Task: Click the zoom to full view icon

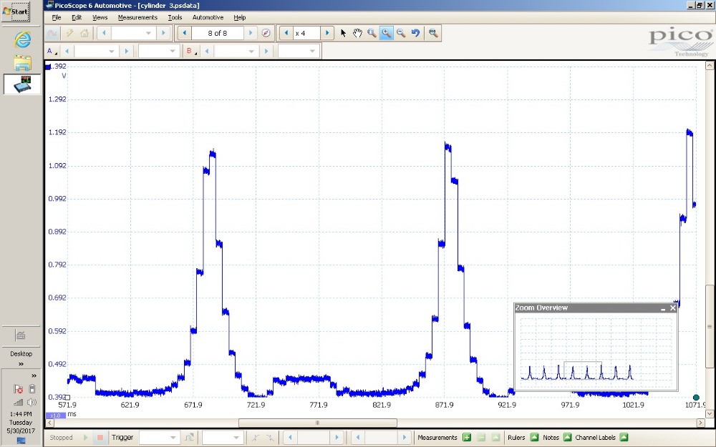Action: pos(433,34)
